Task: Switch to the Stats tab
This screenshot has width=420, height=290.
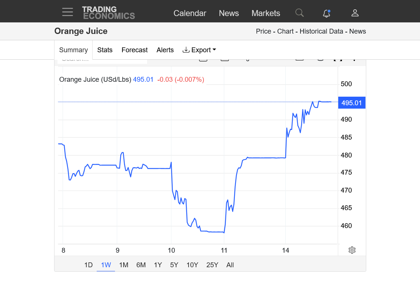Action: click(105, 50)
